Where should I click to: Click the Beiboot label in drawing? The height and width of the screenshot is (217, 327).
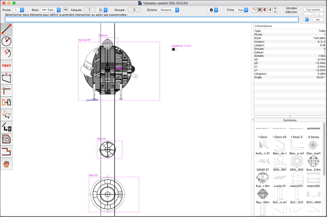pos(103,35)
